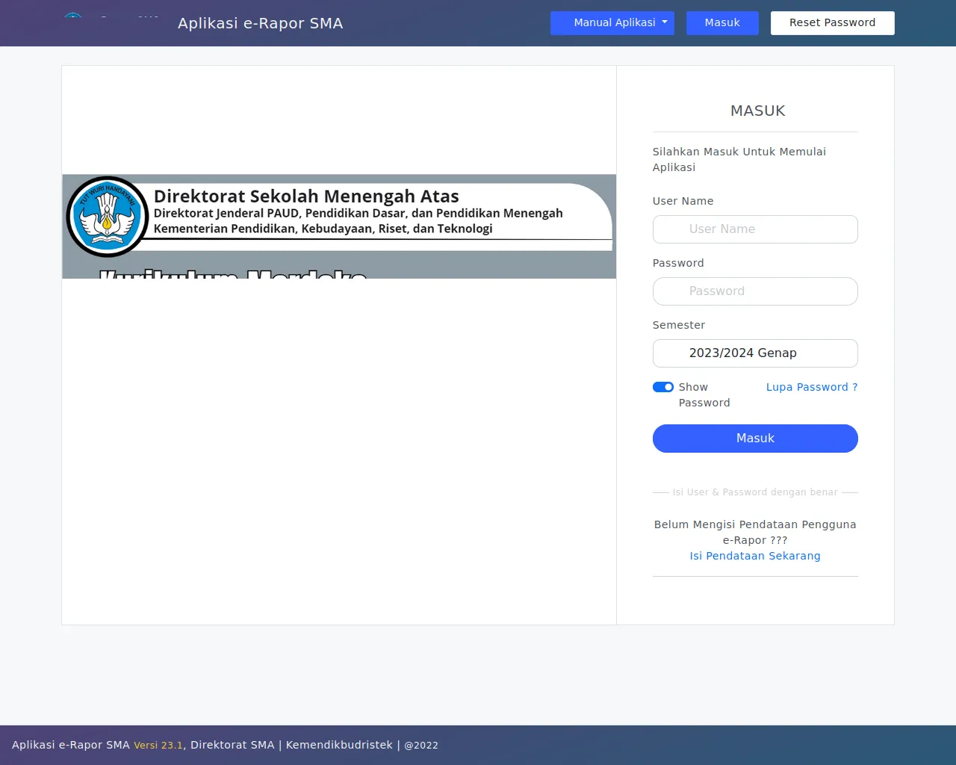Image resolution: width=956 pixels, height=765 pixels.
Task: Click the MASUK heading of the login panel
Action: tap(757, 111)
